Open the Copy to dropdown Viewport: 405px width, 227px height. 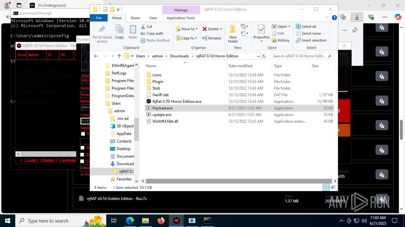tap(187, 38)
